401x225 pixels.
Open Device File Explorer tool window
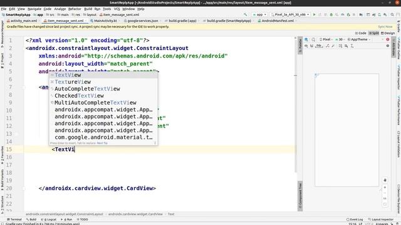(398, 198)
